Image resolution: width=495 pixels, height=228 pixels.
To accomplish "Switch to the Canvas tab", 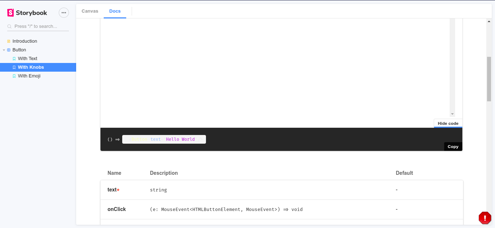I will (90, 11).
